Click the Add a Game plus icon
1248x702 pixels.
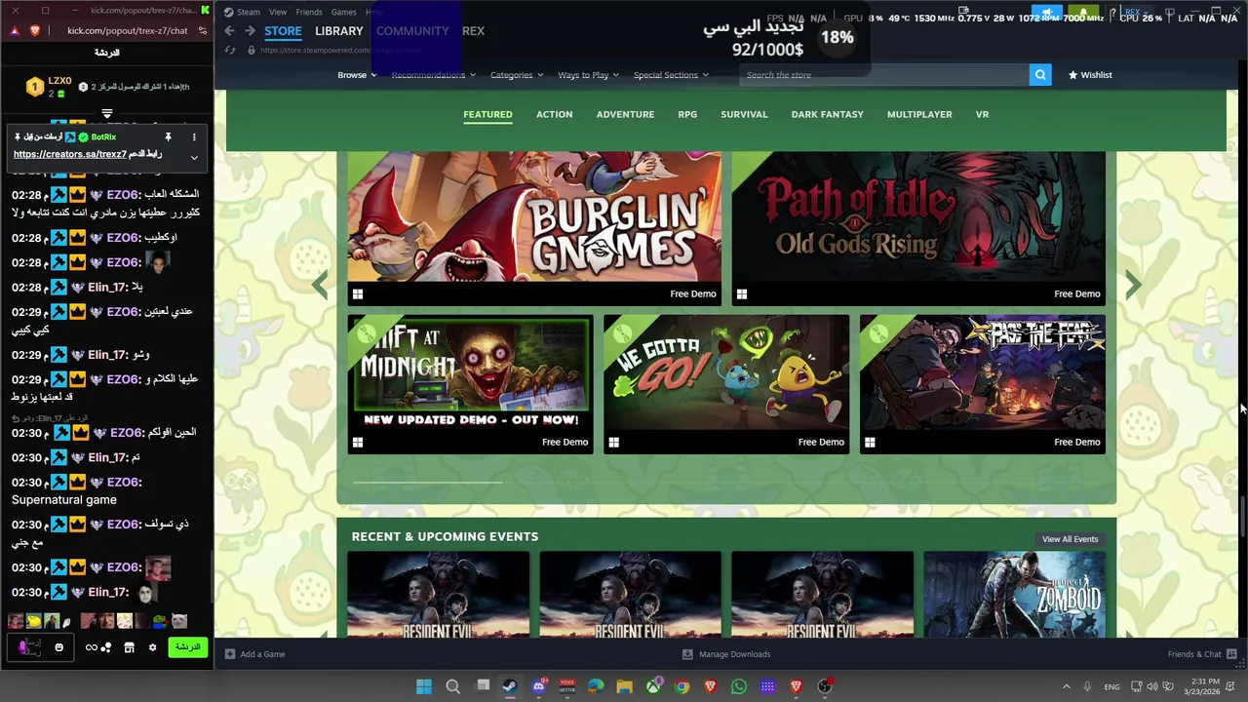click(x=230, y=654)
